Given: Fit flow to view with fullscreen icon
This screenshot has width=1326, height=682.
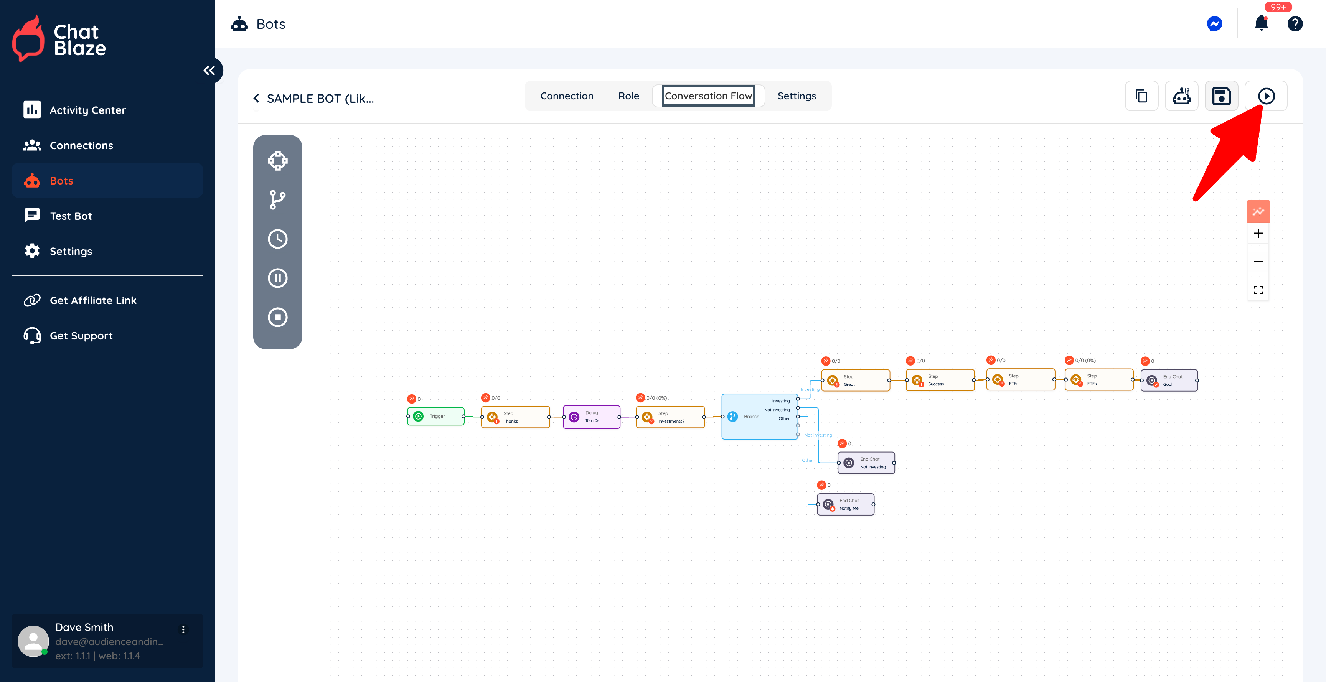Looking at the screenshot, I should coord(1258,290).
